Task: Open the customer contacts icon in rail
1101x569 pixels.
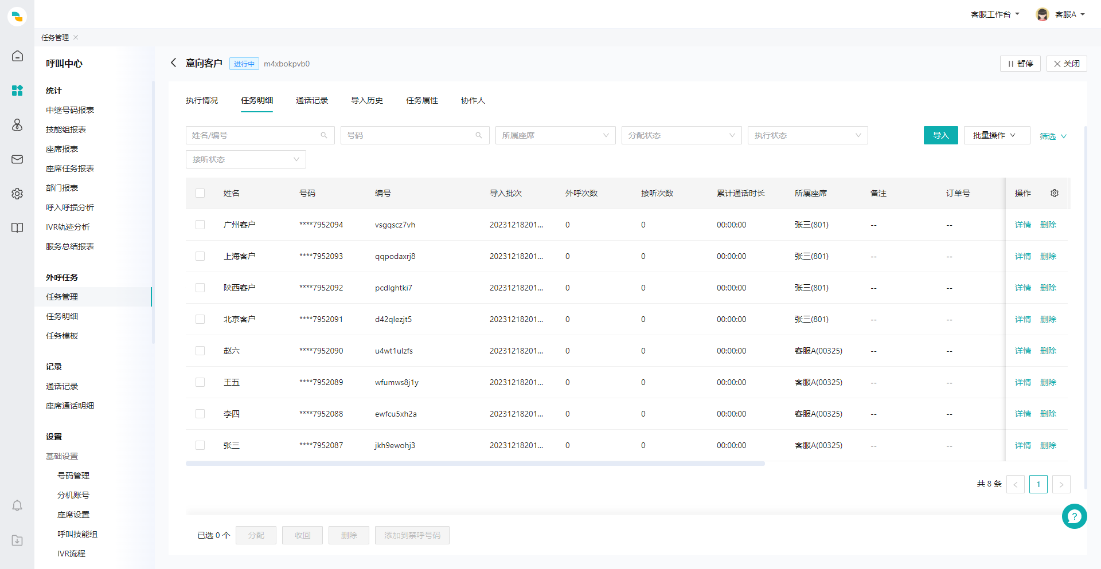Action: 17,125
